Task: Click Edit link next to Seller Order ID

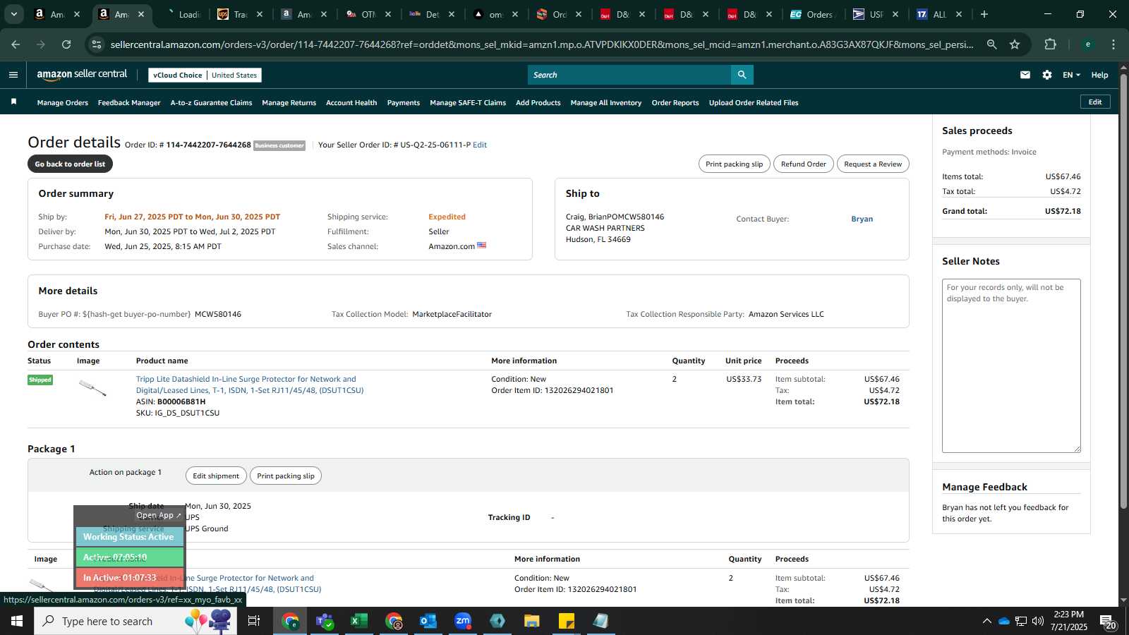Action: 480,145
